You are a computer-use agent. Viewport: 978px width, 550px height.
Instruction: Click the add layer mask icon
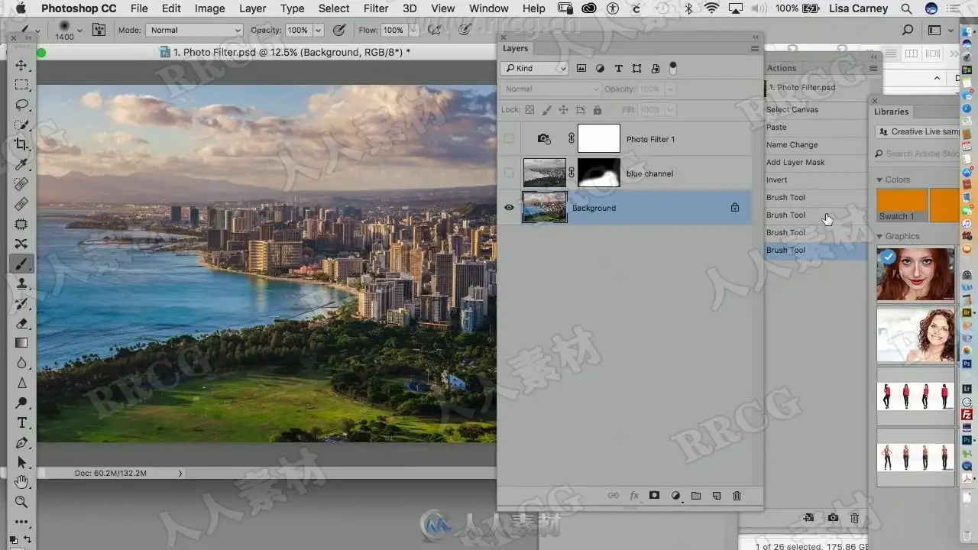654,496
